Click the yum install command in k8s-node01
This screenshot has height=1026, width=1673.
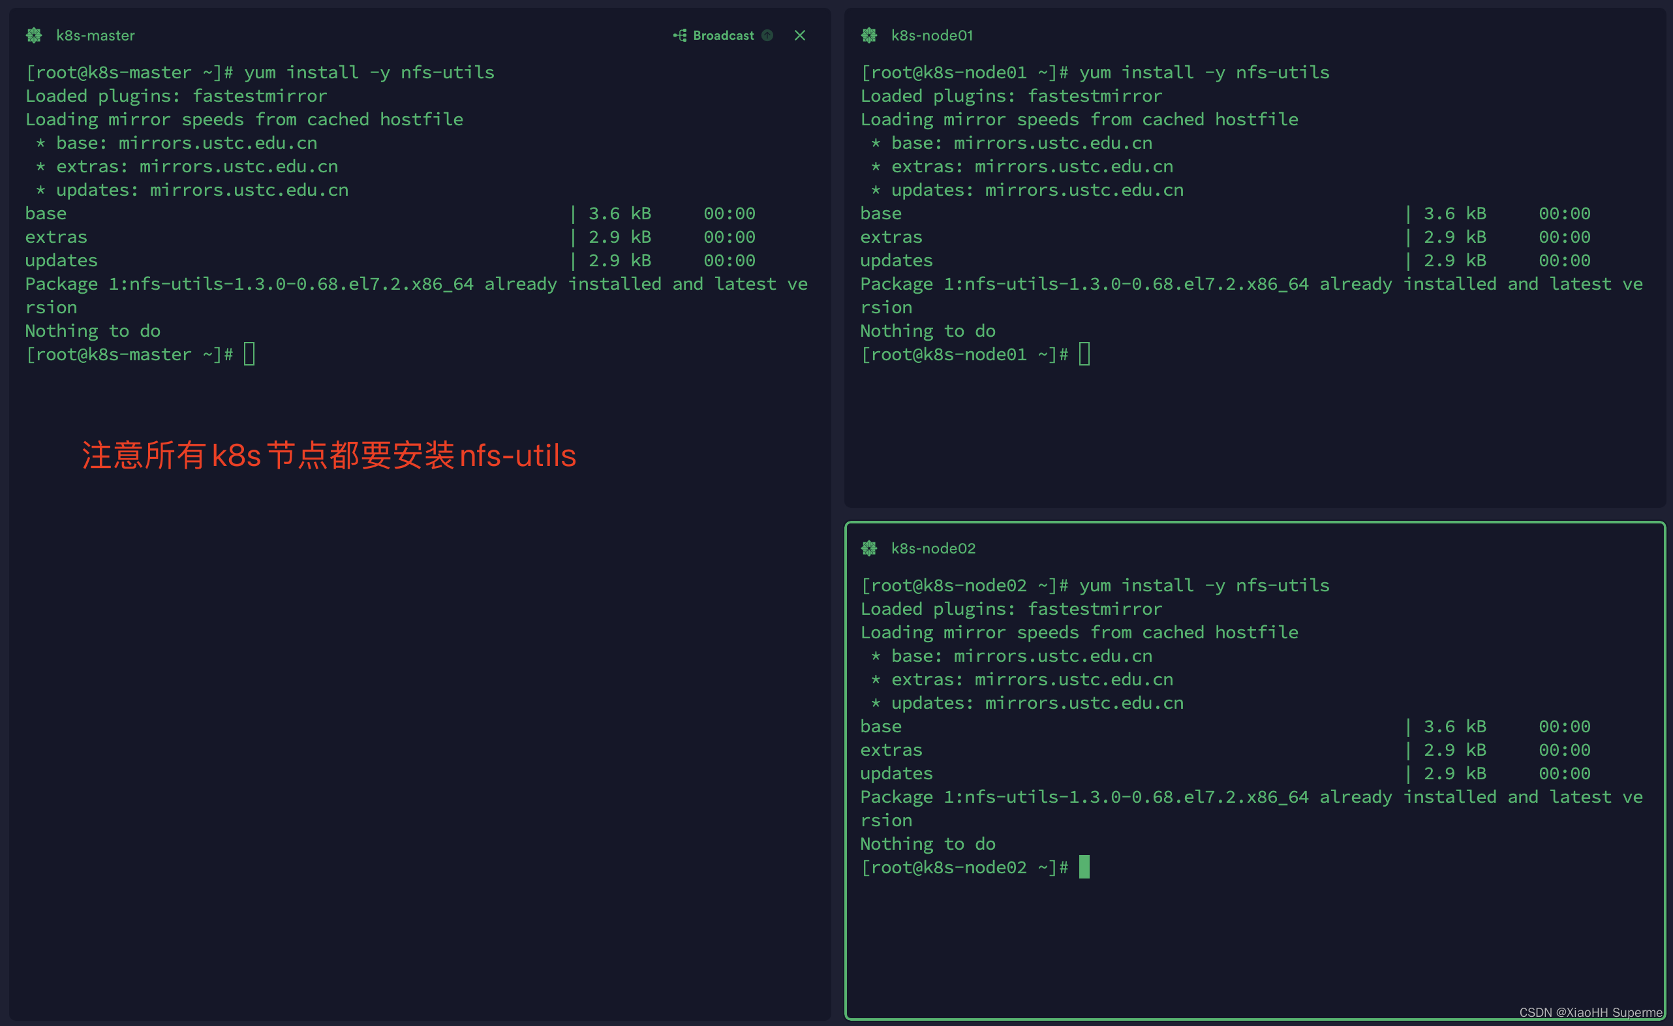pyautogui.click(x=1205, y=72)
